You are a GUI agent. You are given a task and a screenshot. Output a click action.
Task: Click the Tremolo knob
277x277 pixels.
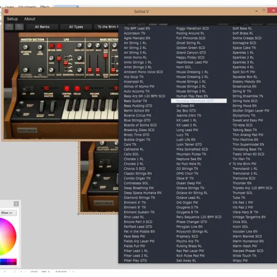click(x=79, y=58)
